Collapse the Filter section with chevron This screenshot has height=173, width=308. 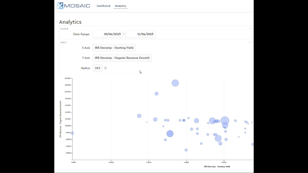(250, 29)
